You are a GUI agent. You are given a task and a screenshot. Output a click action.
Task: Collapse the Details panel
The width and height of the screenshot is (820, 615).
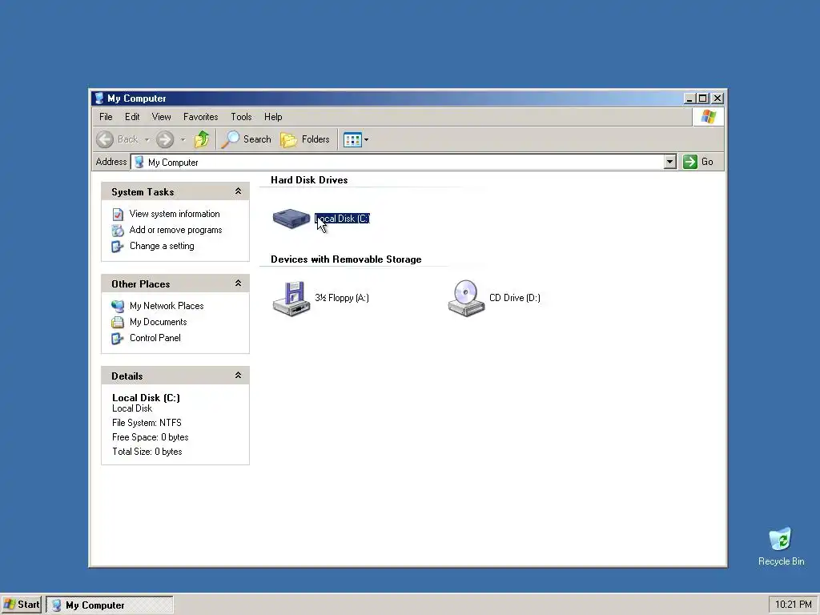238,376
